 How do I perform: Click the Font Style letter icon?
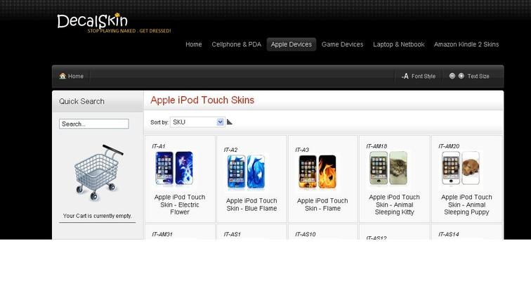[405, 76]
